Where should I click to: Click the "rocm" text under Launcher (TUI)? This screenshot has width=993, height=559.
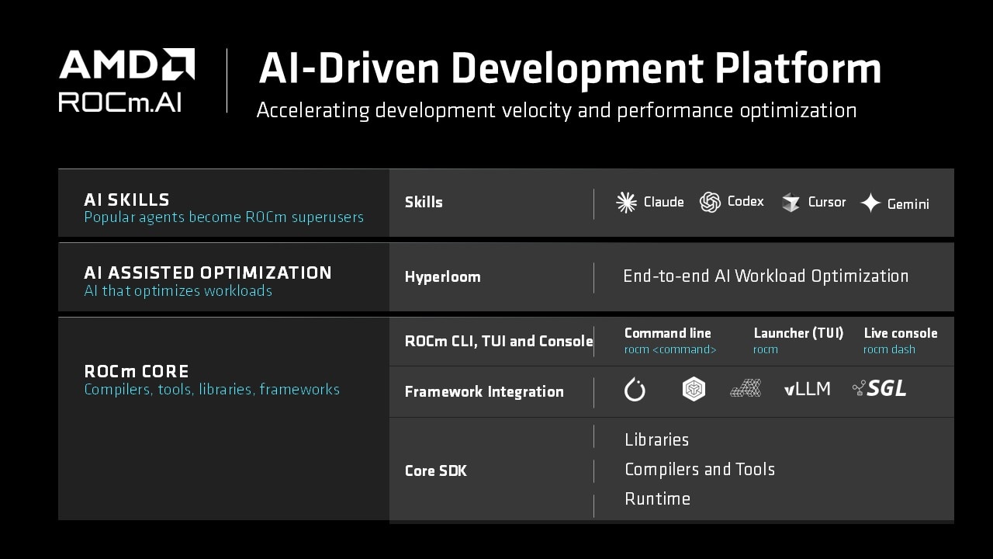pos(766,350)
